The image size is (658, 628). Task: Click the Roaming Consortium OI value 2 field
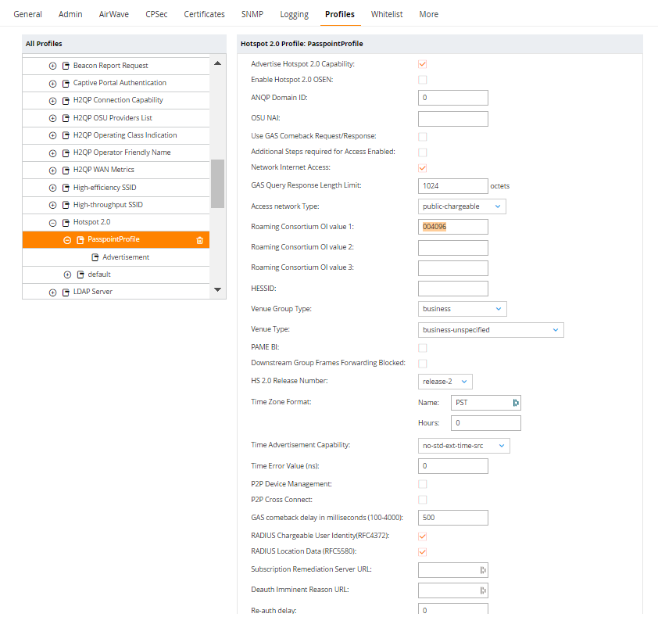click(x=452, y=247)
